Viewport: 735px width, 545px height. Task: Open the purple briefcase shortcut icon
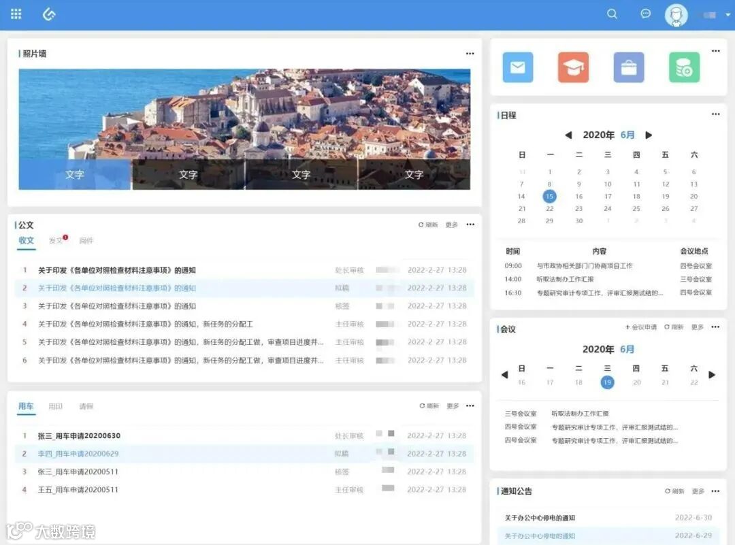click(629, 67)
